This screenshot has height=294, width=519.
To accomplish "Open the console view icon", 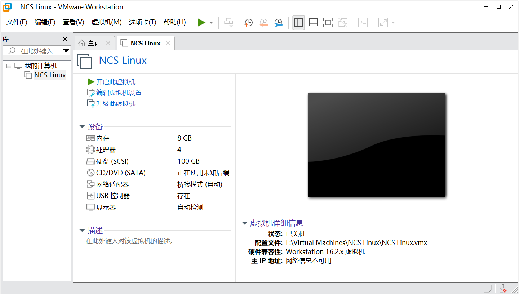I will (363, 23).
